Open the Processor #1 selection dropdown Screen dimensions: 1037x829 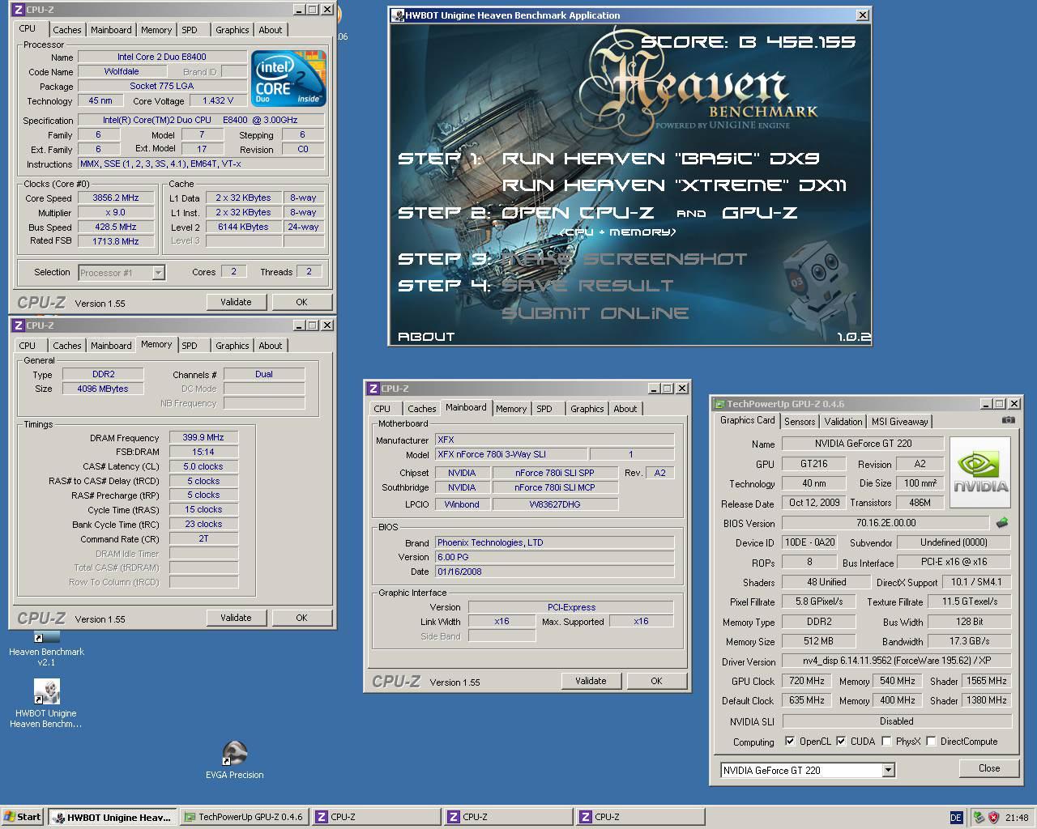159,273
